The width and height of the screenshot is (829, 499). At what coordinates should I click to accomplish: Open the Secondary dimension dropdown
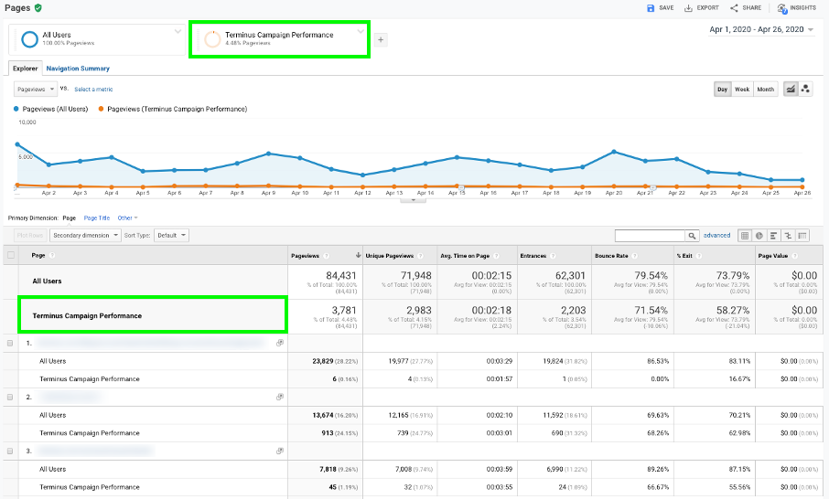[x=85, y=236]
